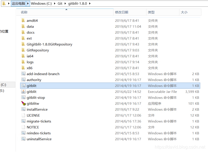Viewport: 208px width, 152px height.
Task: Sort by 类型 column header
Action: click(163, 12)
